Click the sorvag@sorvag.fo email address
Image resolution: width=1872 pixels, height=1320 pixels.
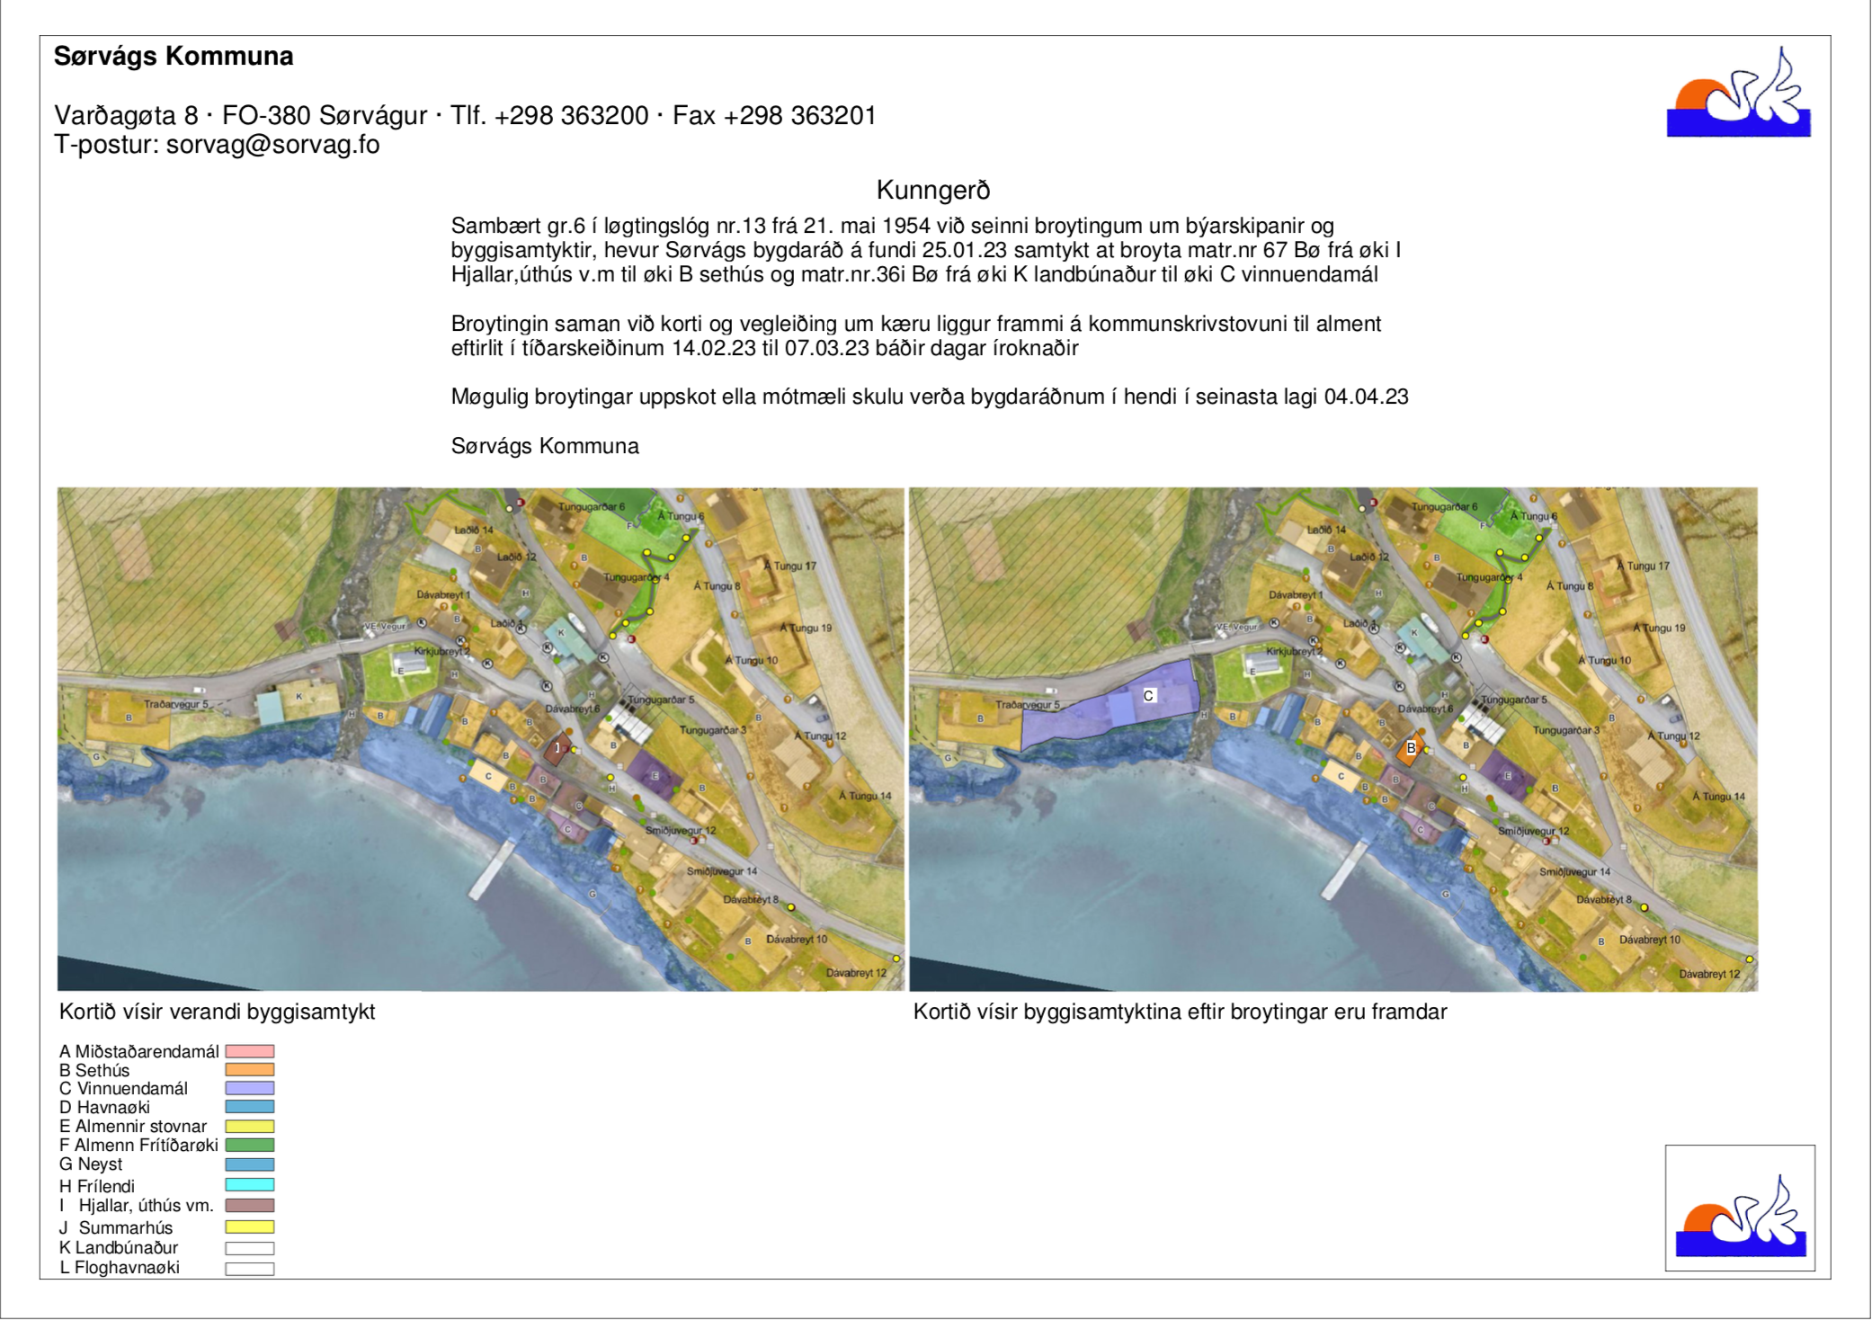tap(272, 145)
